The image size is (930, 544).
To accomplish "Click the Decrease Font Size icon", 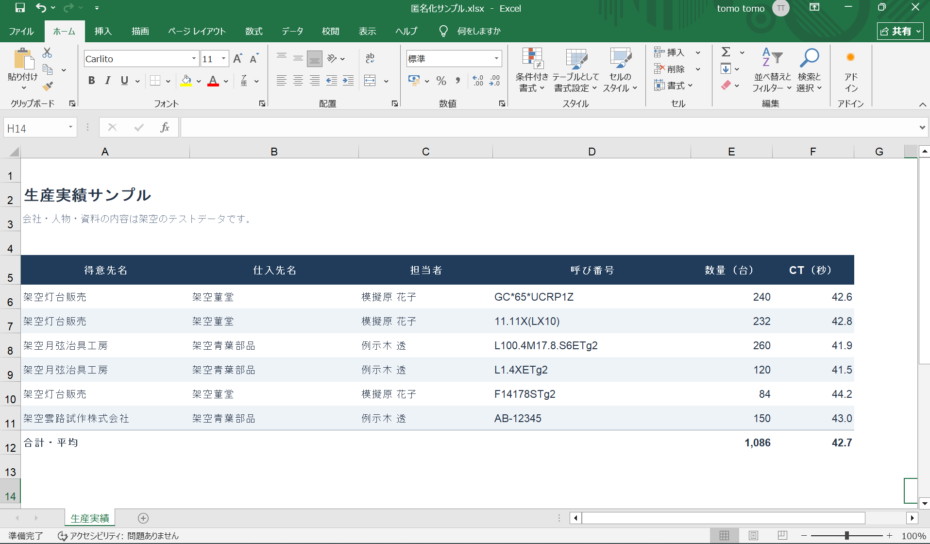I will coord(254,59).
